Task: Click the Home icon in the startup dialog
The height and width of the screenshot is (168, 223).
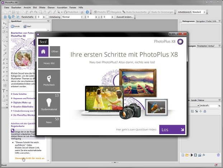Action: click(x=43, y=52)
